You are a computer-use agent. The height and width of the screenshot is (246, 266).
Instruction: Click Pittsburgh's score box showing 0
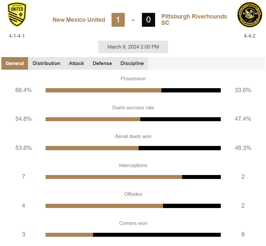(149, 20)
